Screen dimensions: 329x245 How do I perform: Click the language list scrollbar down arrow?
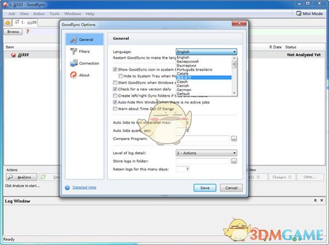(234, 93)
